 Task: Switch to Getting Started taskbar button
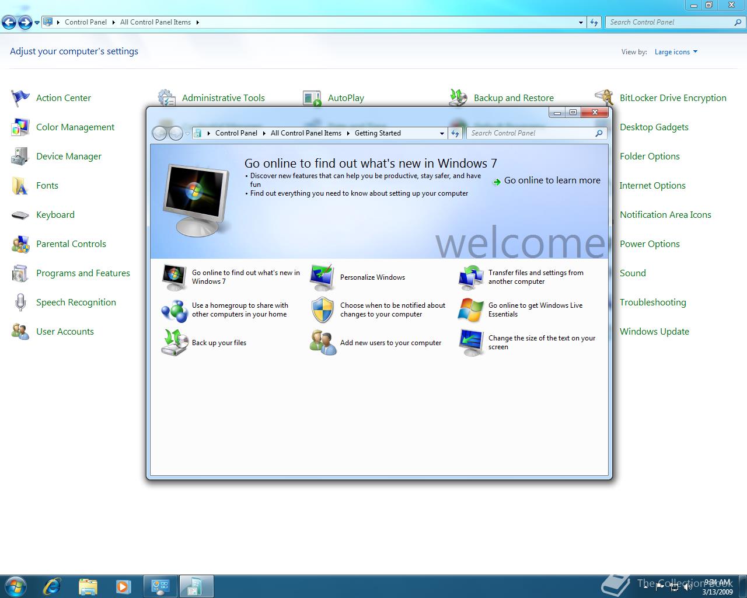(196, 586)
